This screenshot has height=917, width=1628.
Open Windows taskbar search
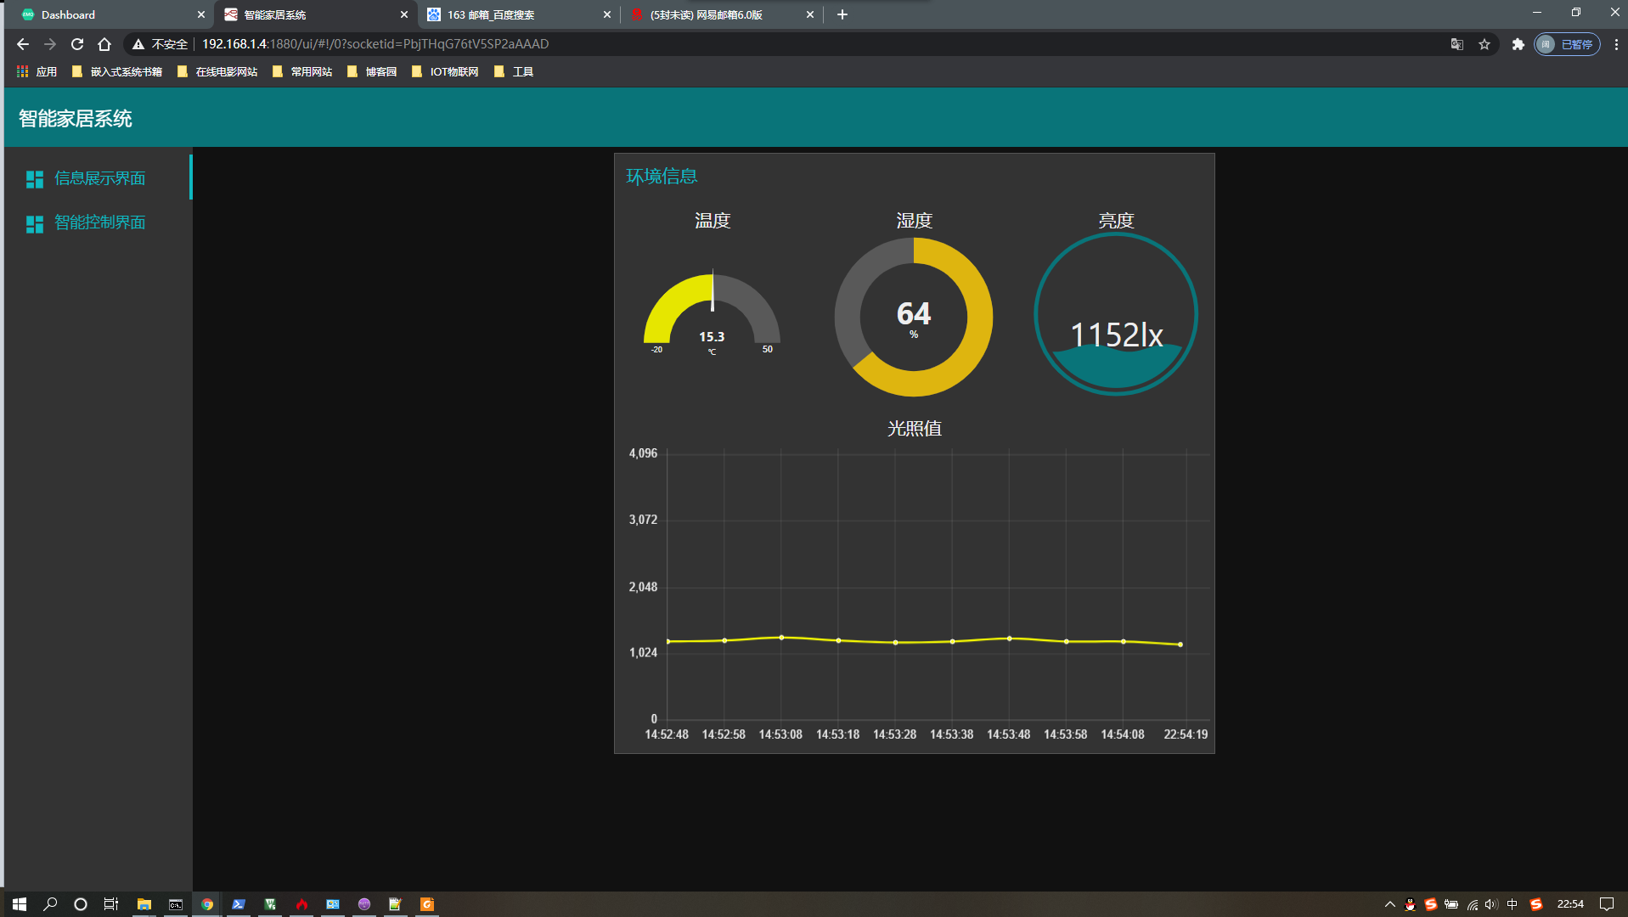pos(50,904)
